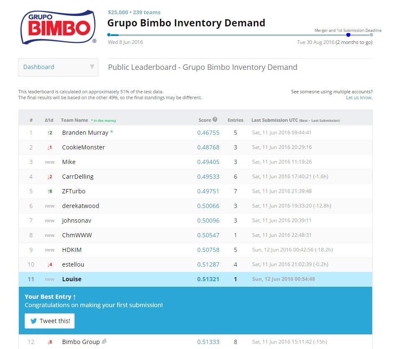
Task: Click score 0.50096
Action: click(208, 221)
